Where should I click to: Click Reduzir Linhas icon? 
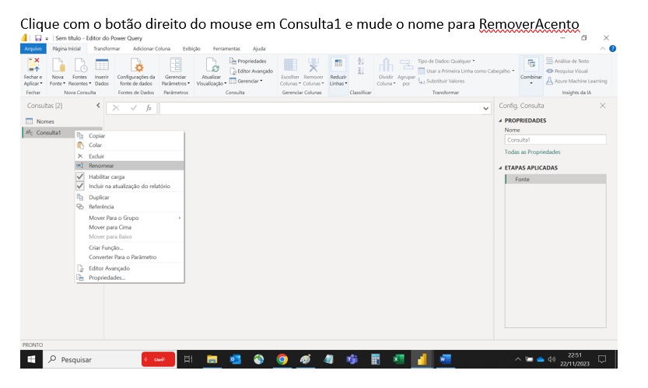[x=338, y=64]
